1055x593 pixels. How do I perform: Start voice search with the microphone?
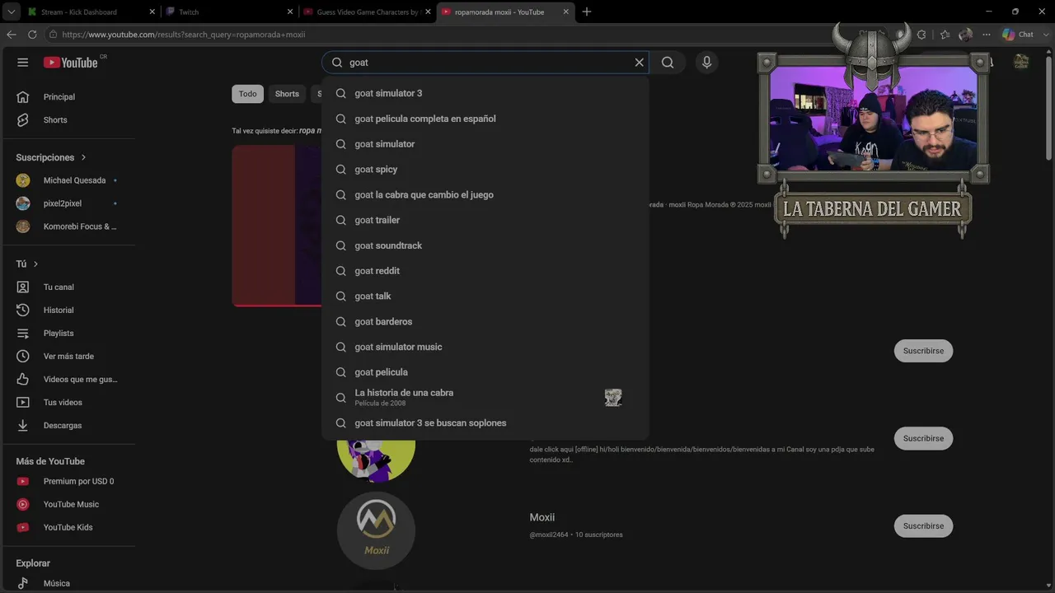706,63
